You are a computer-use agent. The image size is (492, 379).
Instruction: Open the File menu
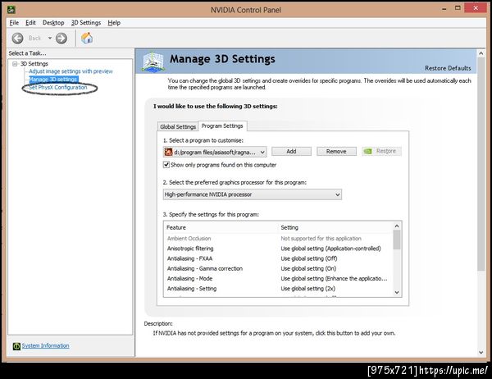[x=14, y=23]
